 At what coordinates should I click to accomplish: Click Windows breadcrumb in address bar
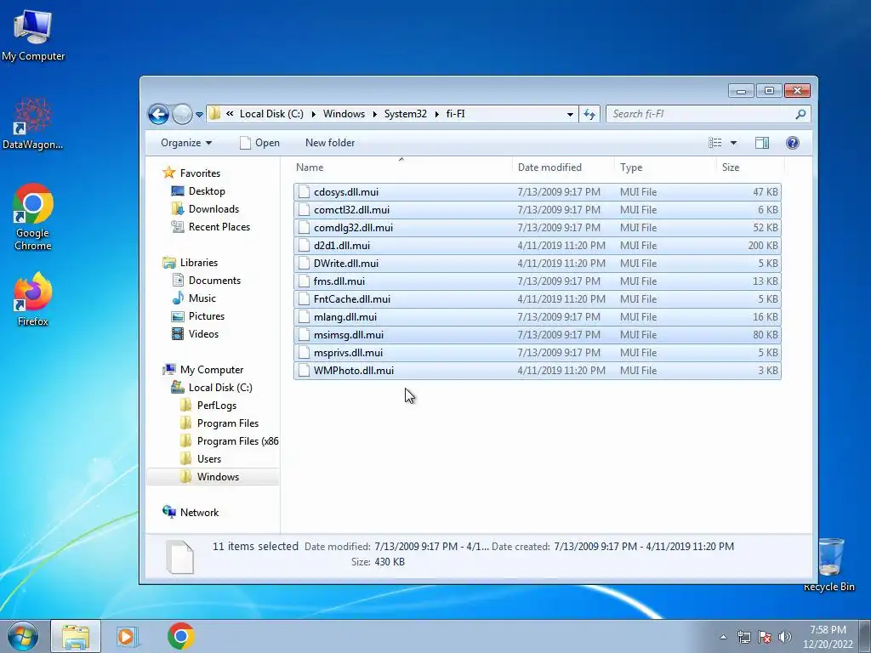(x=344, y=114)
